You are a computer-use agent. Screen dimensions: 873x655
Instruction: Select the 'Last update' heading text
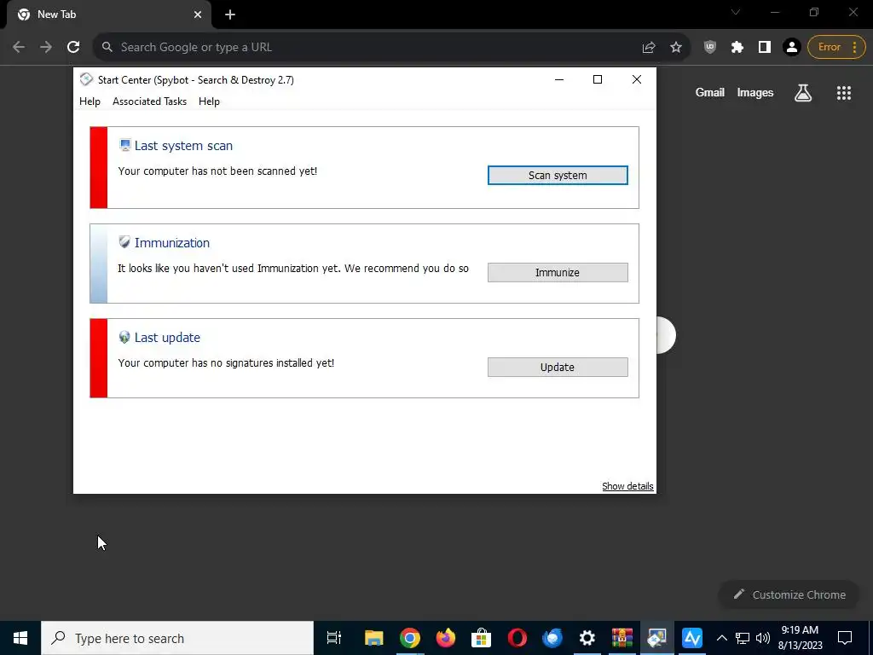click(x=167, y=338)
